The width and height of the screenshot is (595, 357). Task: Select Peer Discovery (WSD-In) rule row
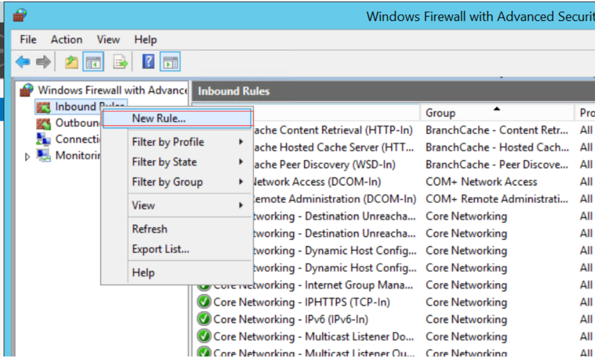[324, 164]
